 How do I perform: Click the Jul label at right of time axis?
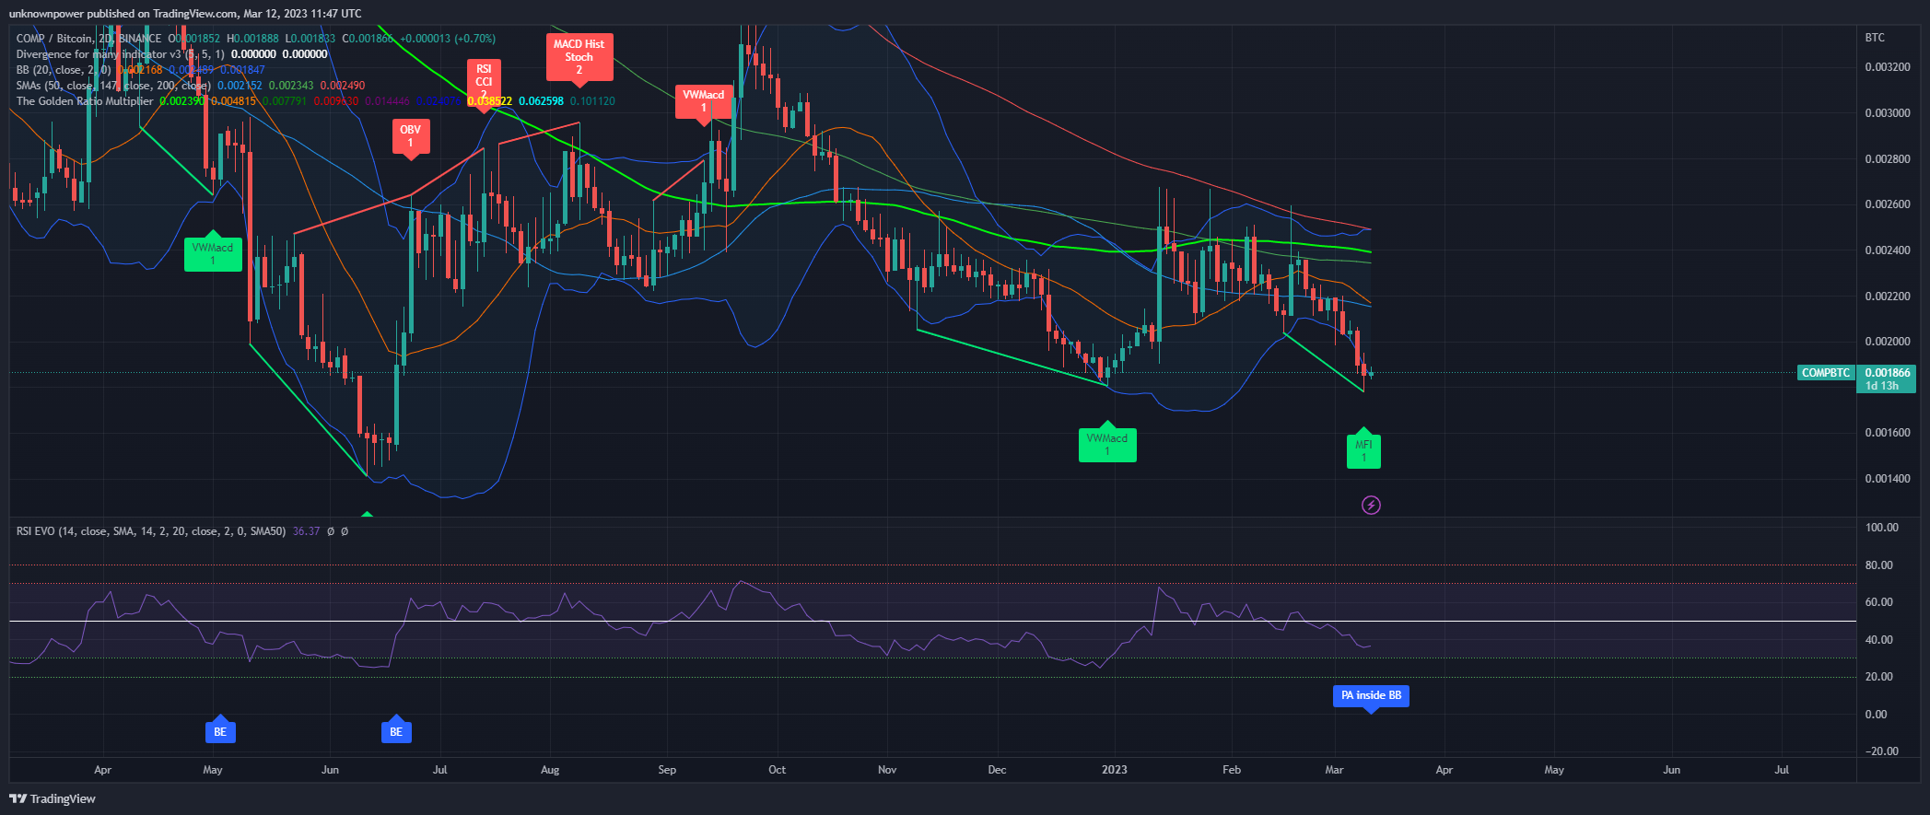tap(1782, 770)
